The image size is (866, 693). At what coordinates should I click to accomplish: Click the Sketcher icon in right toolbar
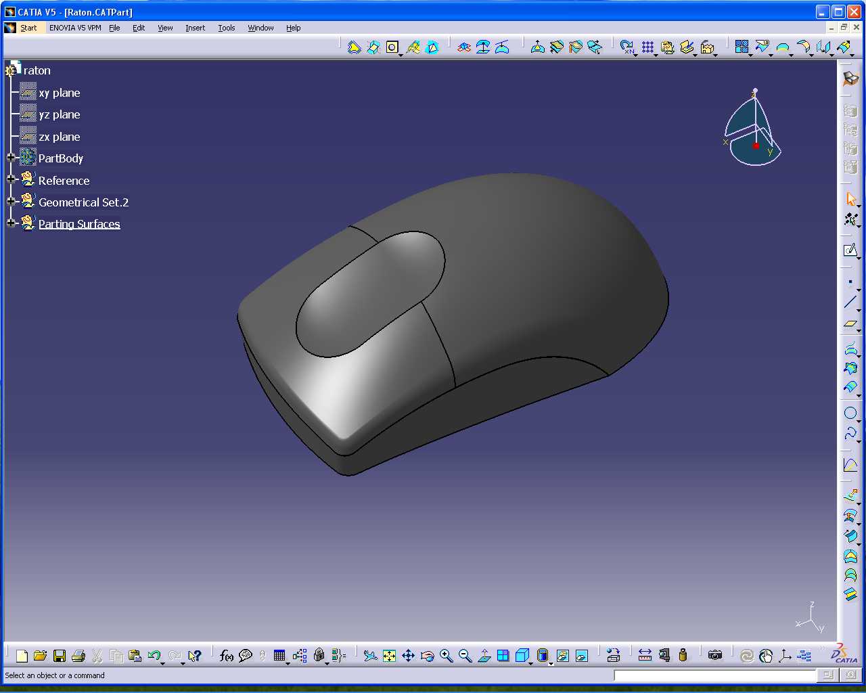(850, 250)
